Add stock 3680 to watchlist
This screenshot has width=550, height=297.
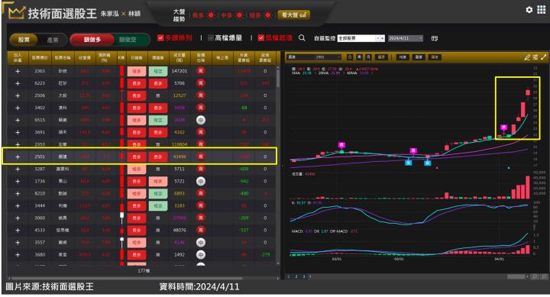[x=18, y=255]
